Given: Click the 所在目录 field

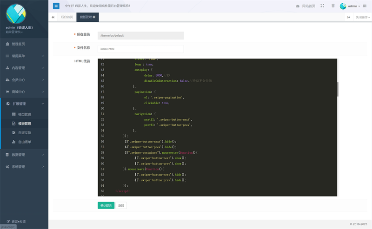Looking at the screenshot, I should [141, 36].
